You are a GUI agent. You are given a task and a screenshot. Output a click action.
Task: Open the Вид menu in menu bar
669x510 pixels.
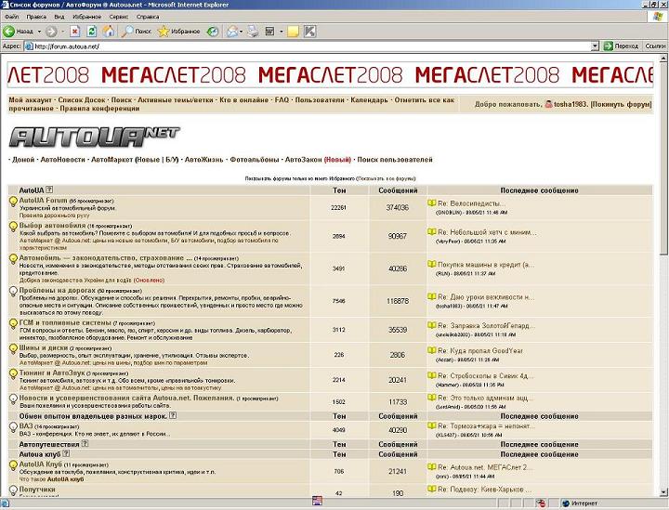(59, 17)
